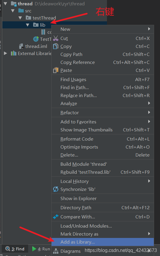Click the TestT class file icon
This screenshot has height=256, width=160.
(x=36, y=39)
